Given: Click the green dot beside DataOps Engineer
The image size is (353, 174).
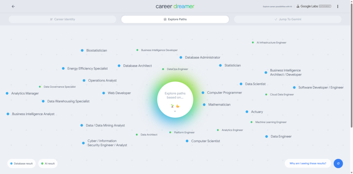Looking at the screenshot, I should (163, 69).
